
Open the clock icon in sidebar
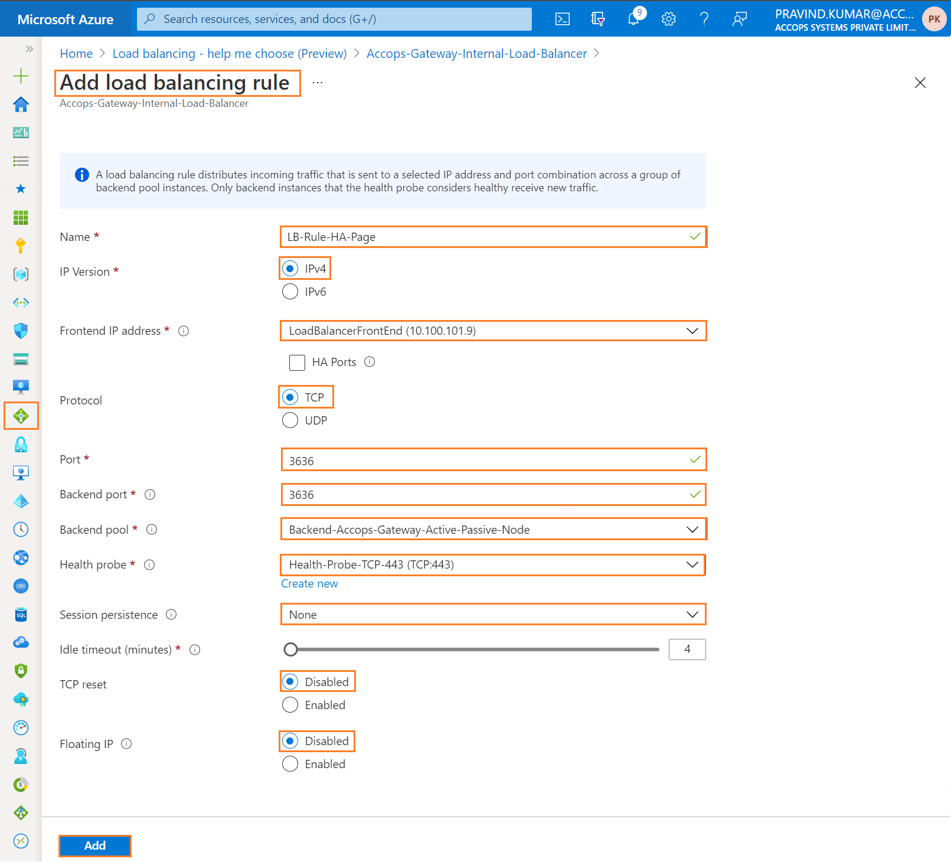pos(21,529)
